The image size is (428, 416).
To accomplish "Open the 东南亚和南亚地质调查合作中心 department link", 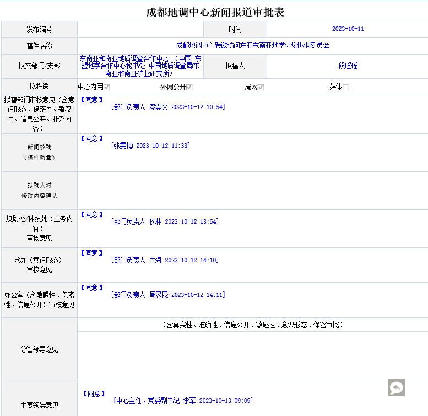I will point(140,66).
